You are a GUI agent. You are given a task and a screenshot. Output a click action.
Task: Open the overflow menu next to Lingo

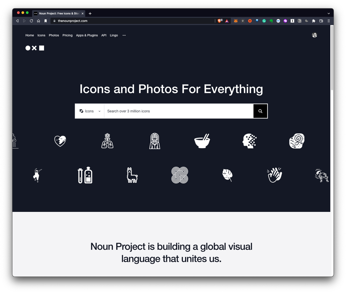(x=124, y=35)
